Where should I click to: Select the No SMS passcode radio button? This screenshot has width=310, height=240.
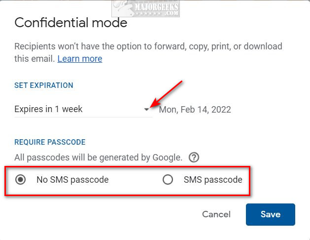click(20, 180)
